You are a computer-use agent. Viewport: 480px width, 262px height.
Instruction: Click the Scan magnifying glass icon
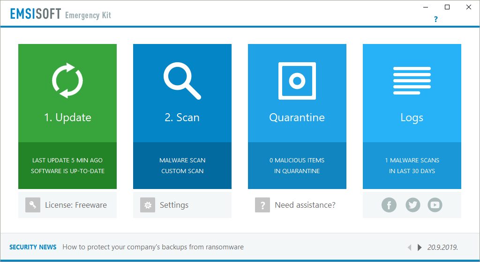pos(182,80)
